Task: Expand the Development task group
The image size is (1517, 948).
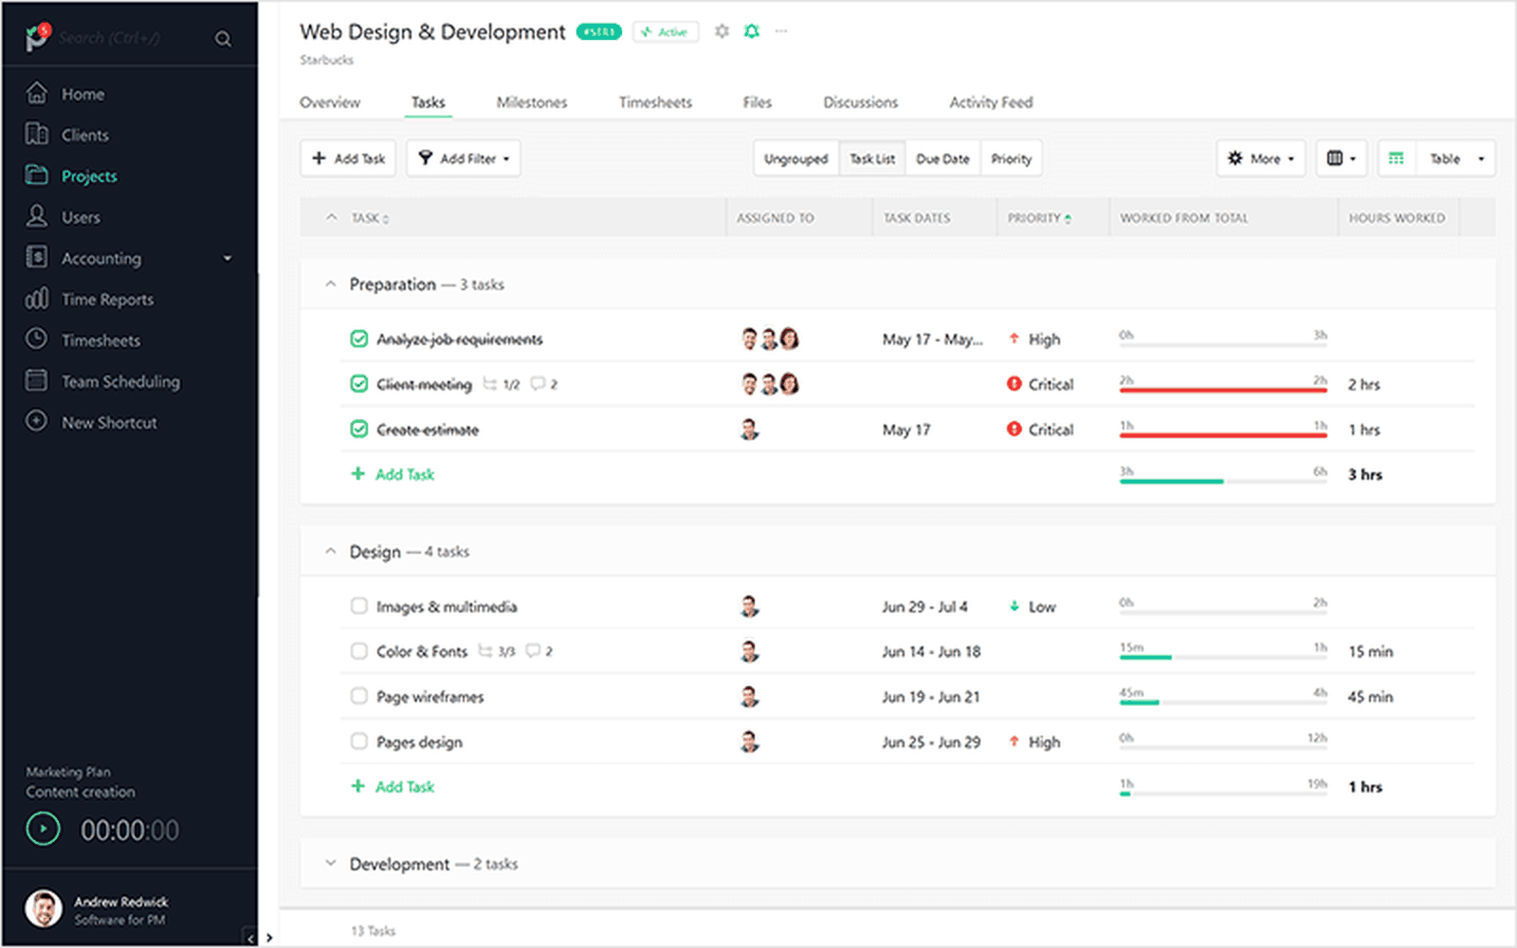Action: tap(330, 863)
